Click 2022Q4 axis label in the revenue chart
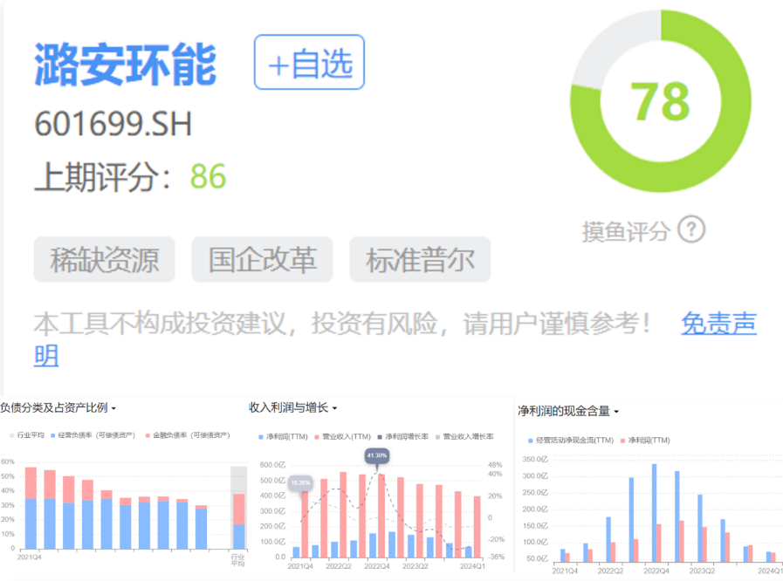The image size is (783, 581). pos(377,566)
